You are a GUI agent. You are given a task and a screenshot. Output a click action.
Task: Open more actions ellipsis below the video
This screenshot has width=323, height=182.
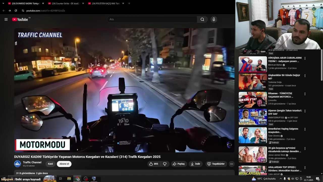point(232,164)
